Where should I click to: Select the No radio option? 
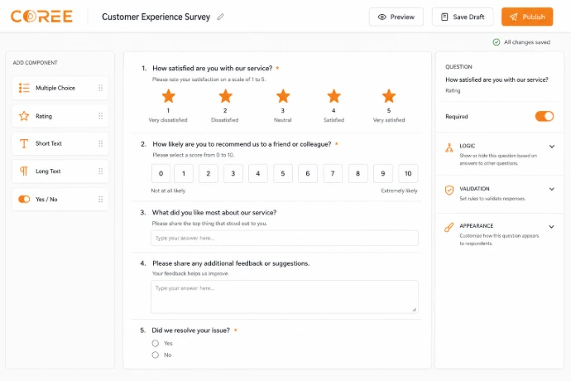pos(156,354)
